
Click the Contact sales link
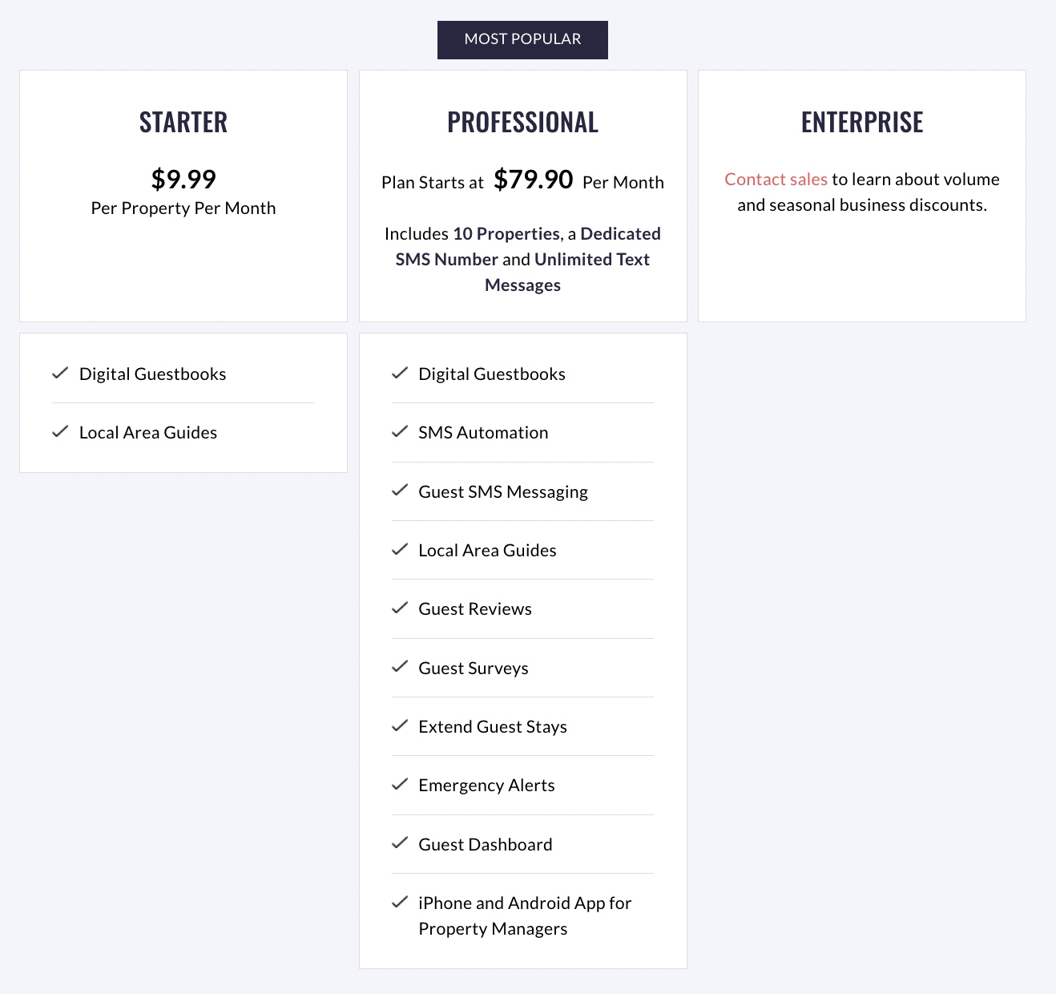point(776,180)
